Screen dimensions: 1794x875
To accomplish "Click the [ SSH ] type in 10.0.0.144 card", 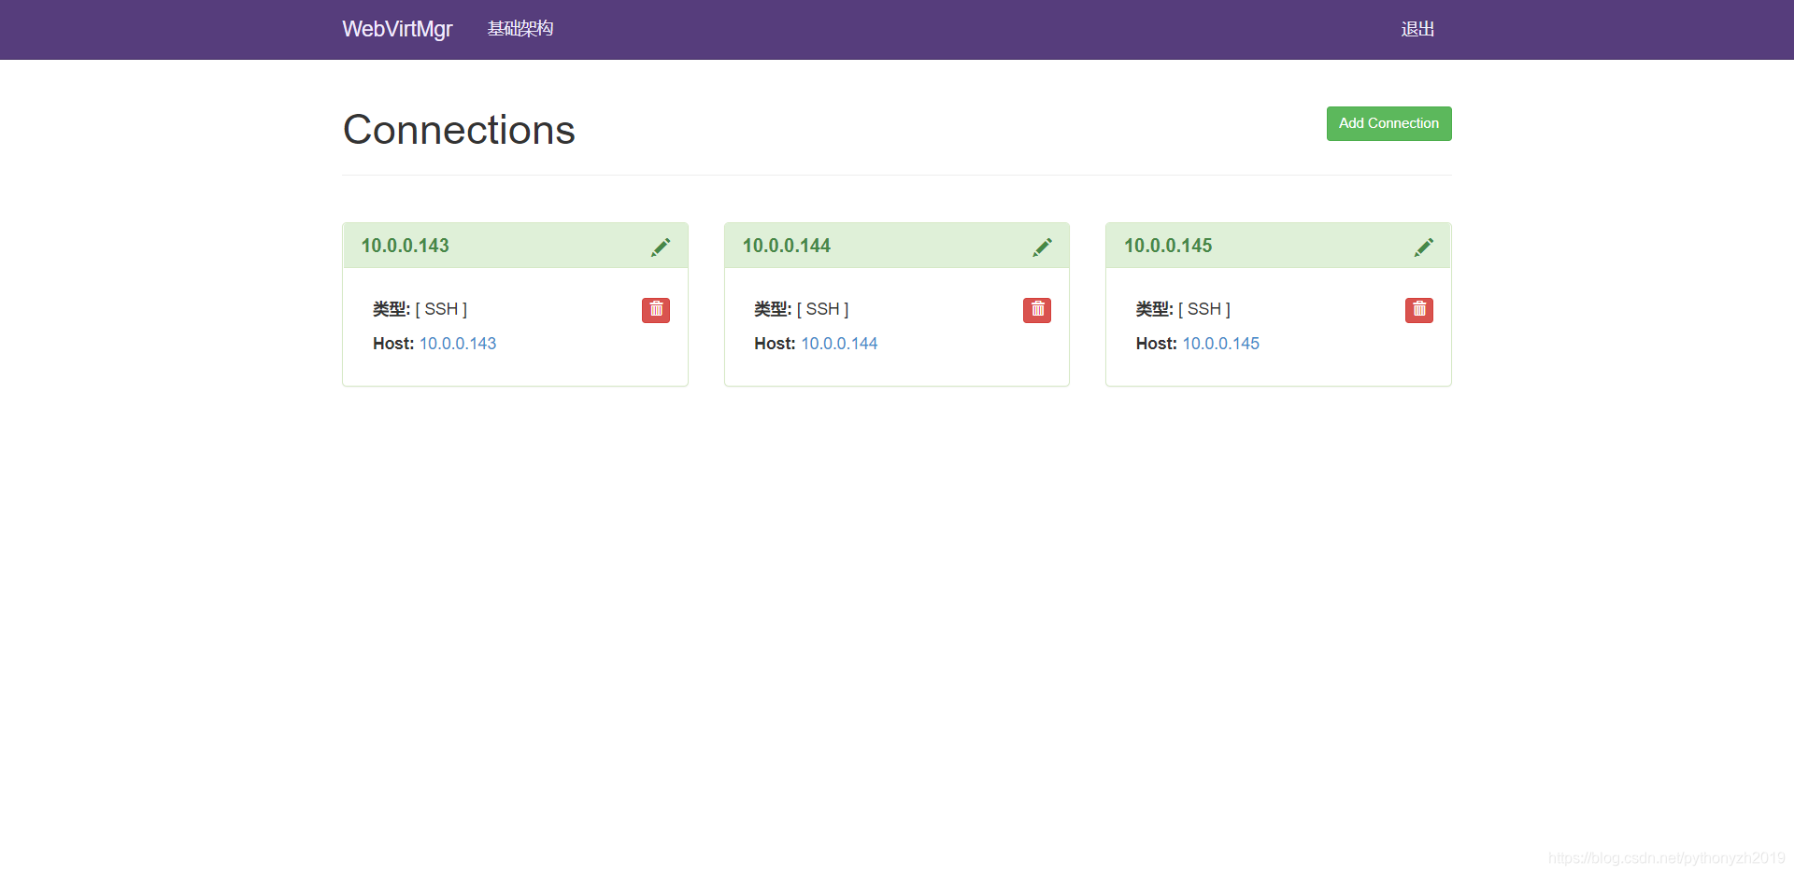I will point(822,309).
